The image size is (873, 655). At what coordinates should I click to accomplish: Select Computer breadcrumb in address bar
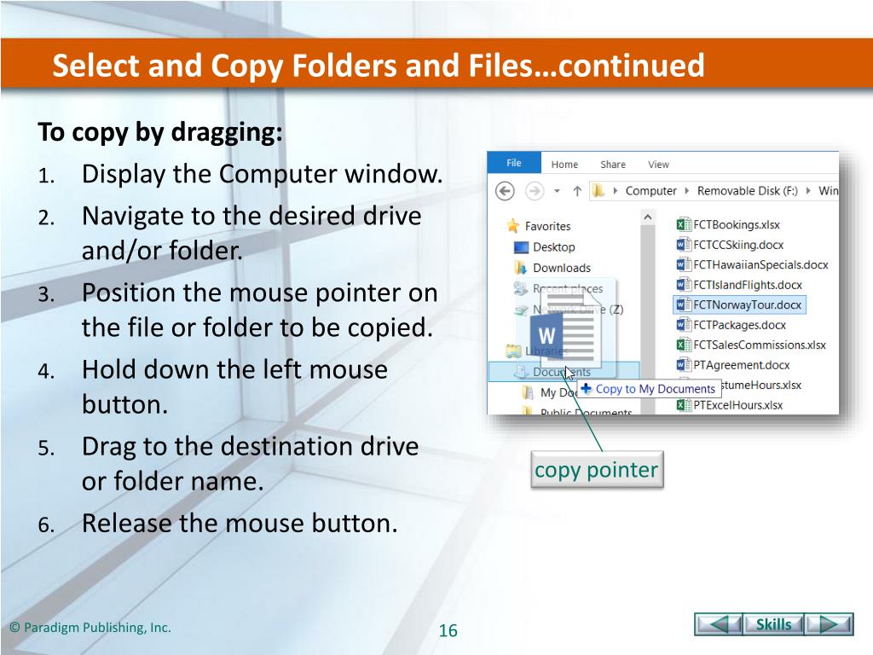650,190
